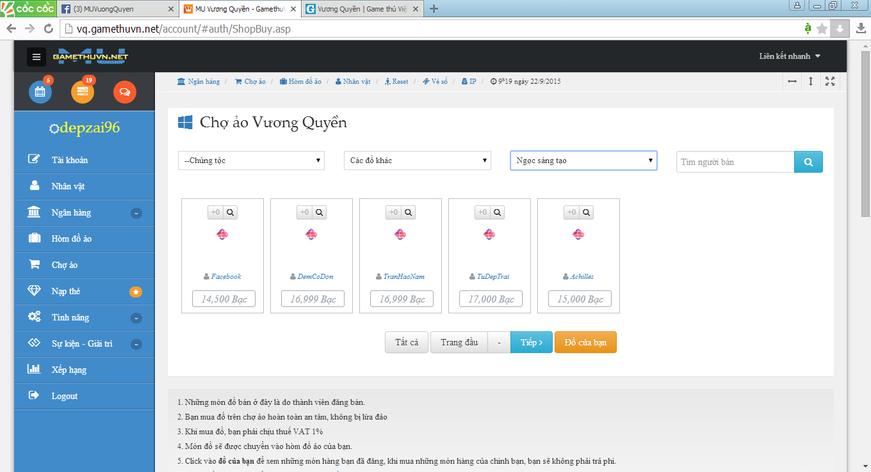Expand the Sự kiện - Giải trí sidebar submenu

pyautogui.click(x=136, y=344)
